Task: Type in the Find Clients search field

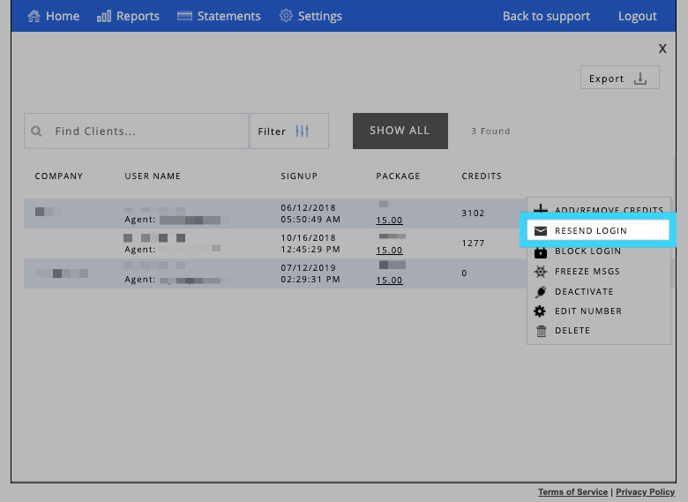Action: (146, 131)
